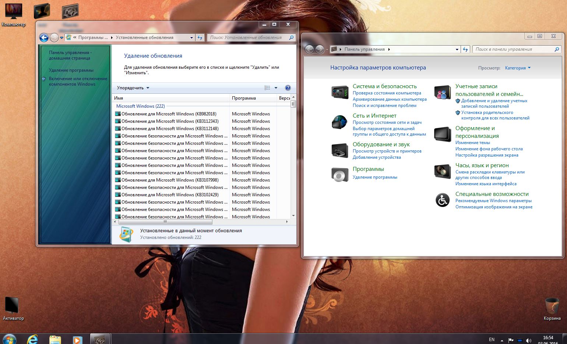Click the User Accounts category icon
Image resolution: width=567 pixels, height=344 pixels.
pyautogui.click(x=442, y=92)
